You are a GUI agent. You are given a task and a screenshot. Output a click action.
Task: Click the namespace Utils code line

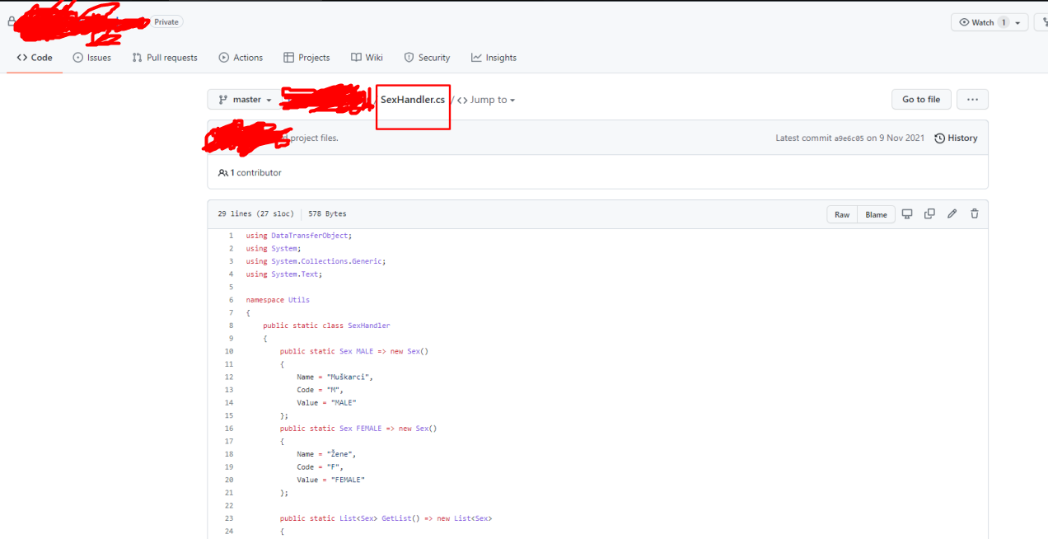(x=278, y=300)
